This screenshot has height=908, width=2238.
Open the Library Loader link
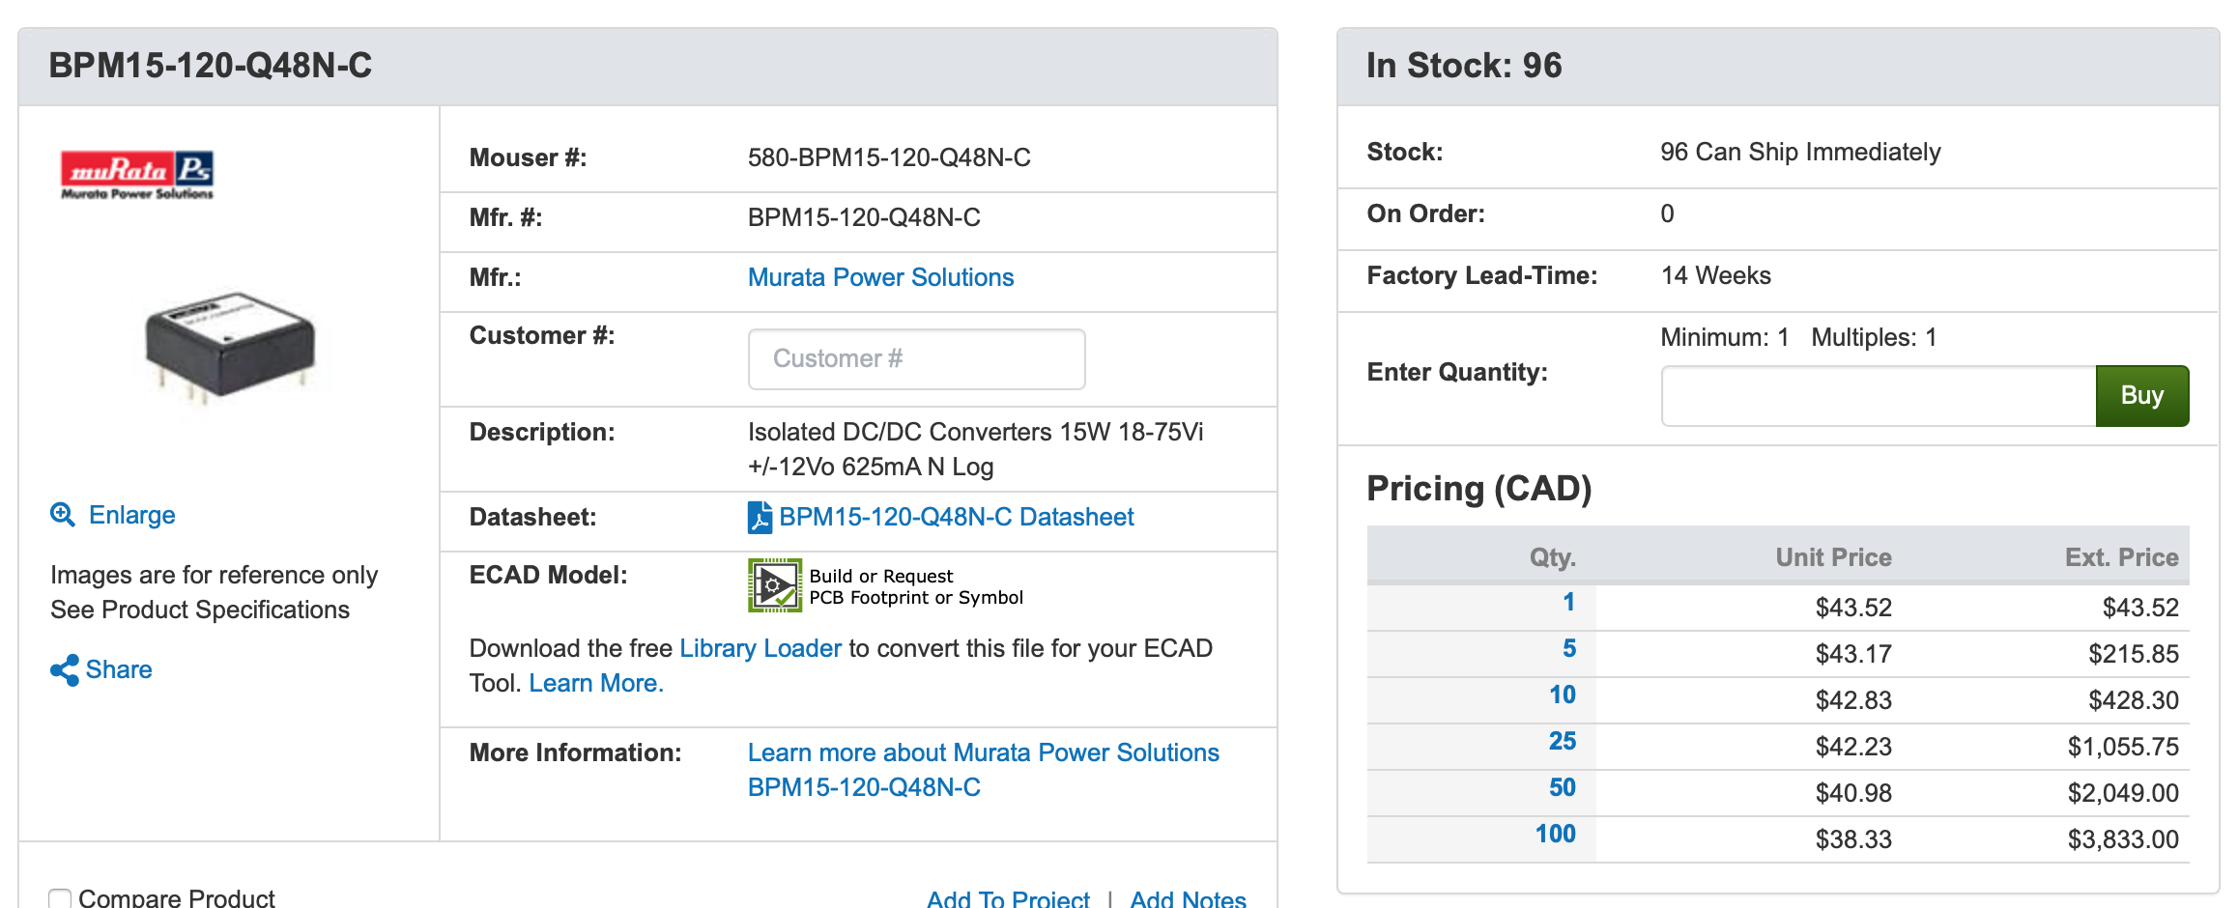coord(760,648)
